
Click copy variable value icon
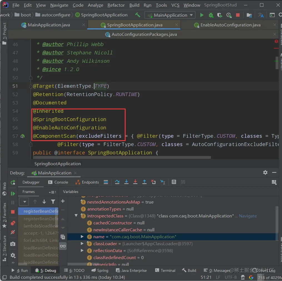[63, 237]
